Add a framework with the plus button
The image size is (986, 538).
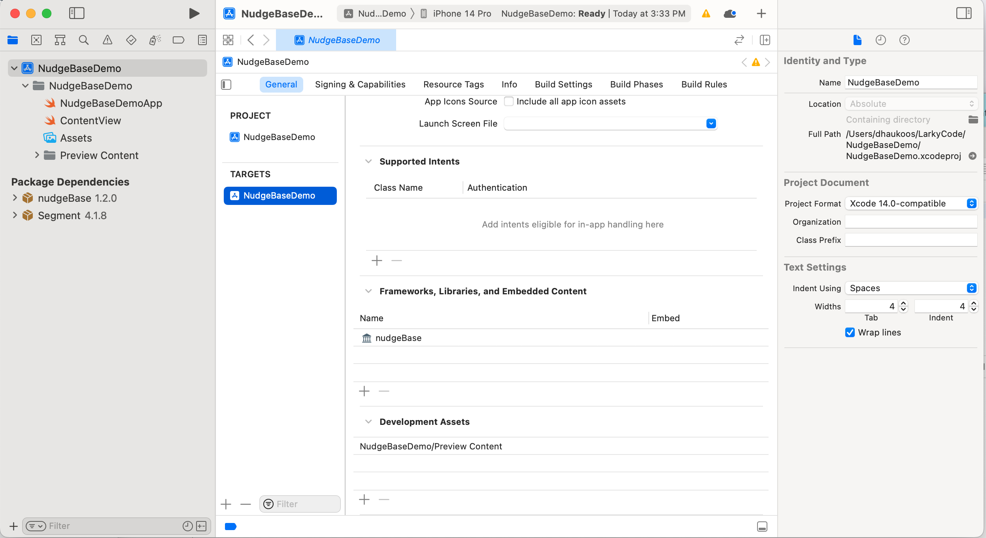pos(364,391)
